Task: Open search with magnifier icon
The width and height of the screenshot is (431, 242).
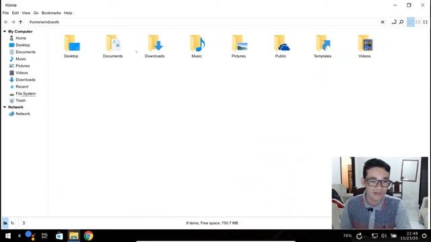Action: pyautogui.click(x=401, y=22)
